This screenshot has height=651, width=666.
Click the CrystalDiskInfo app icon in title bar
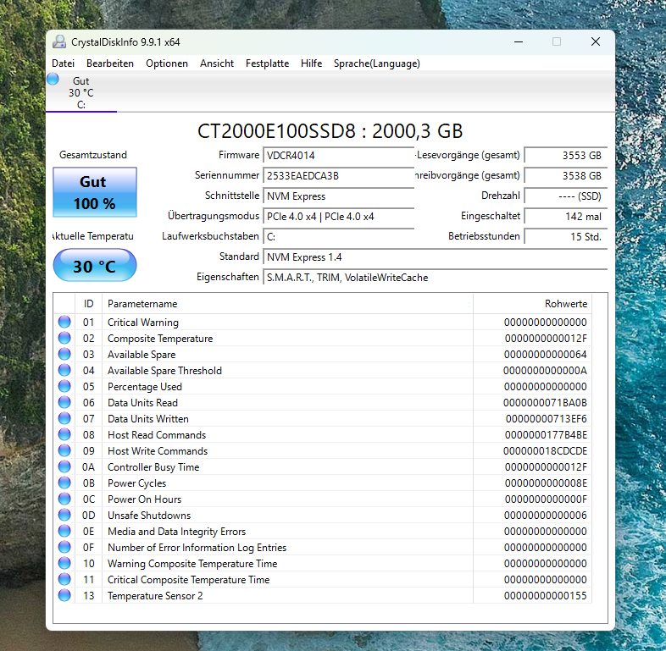[x=59, y=41]
